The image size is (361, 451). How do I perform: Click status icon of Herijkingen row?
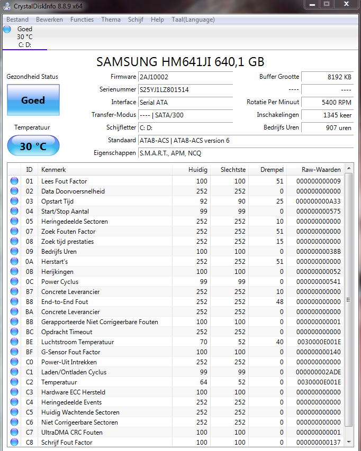(x=14, y=272)
